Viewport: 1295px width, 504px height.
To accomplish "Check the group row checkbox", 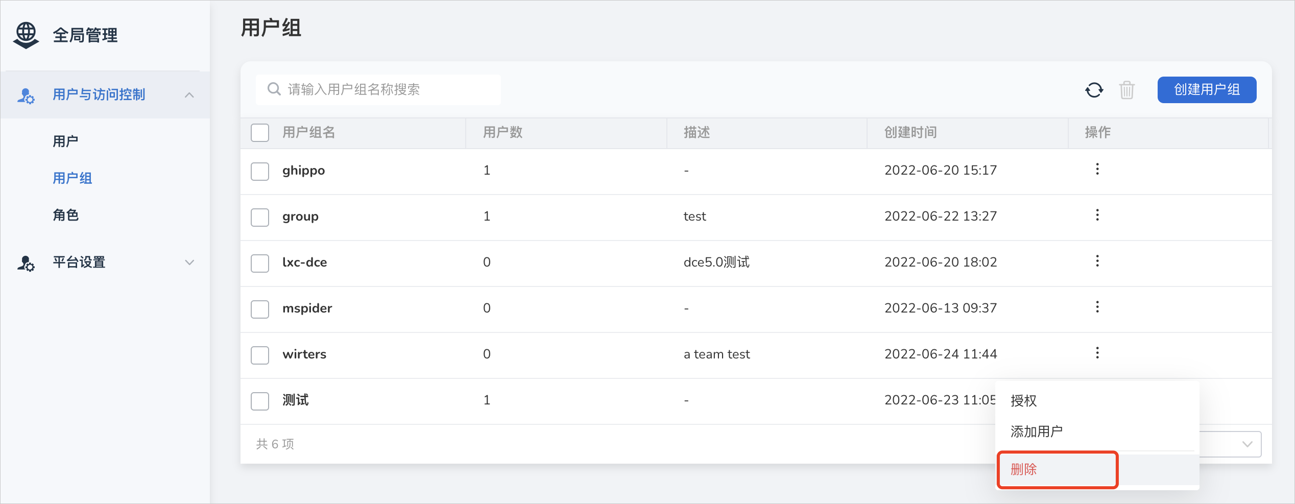I will 260,218.
